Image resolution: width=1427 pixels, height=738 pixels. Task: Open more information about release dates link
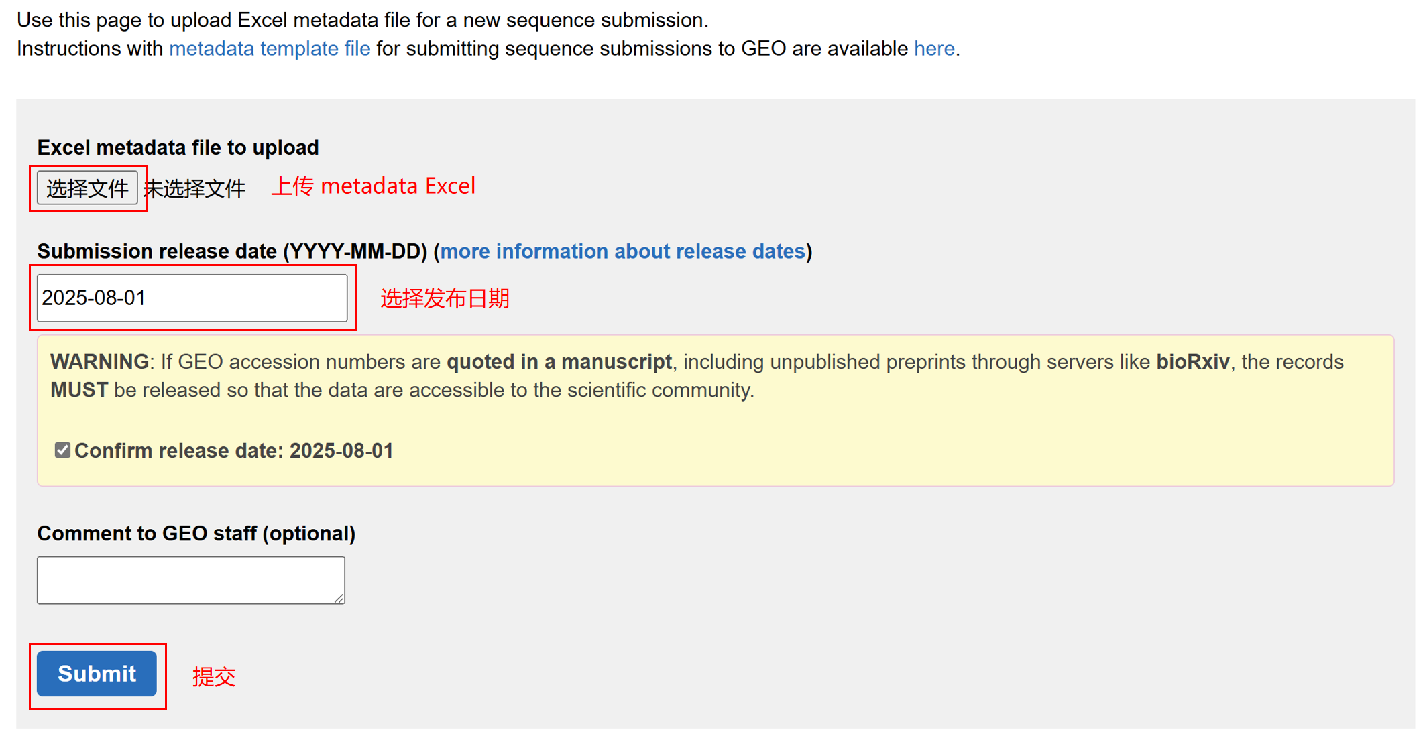[622, 251]
